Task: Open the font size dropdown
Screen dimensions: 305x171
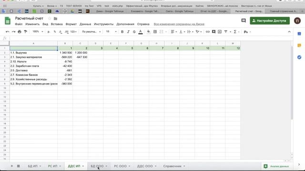Action: pos(111,32)
